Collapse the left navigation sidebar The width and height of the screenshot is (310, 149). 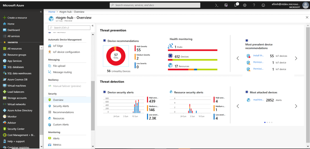[41, 12]
